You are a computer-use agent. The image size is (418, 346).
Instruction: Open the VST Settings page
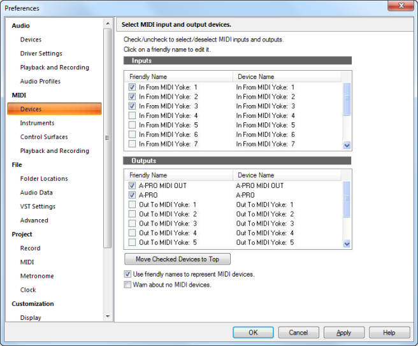point(38,206)
